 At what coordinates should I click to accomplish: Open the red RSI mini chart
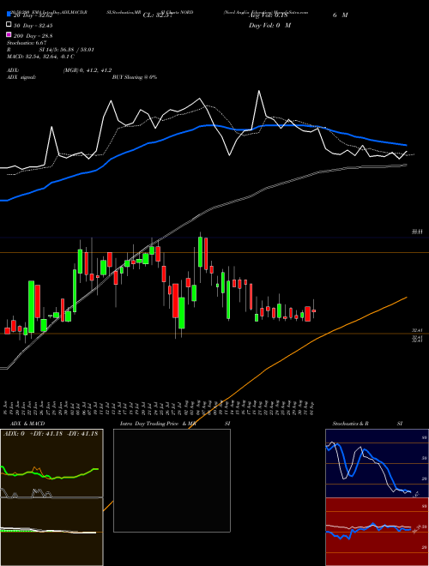tap(377, 532)
